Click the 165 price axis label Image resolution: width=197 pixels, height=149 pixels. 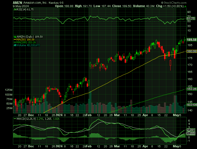(190, 72)
